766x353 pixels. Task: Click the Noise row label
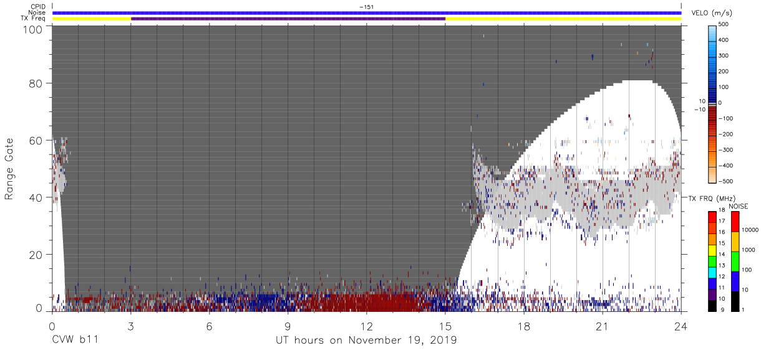pos(36,12)
